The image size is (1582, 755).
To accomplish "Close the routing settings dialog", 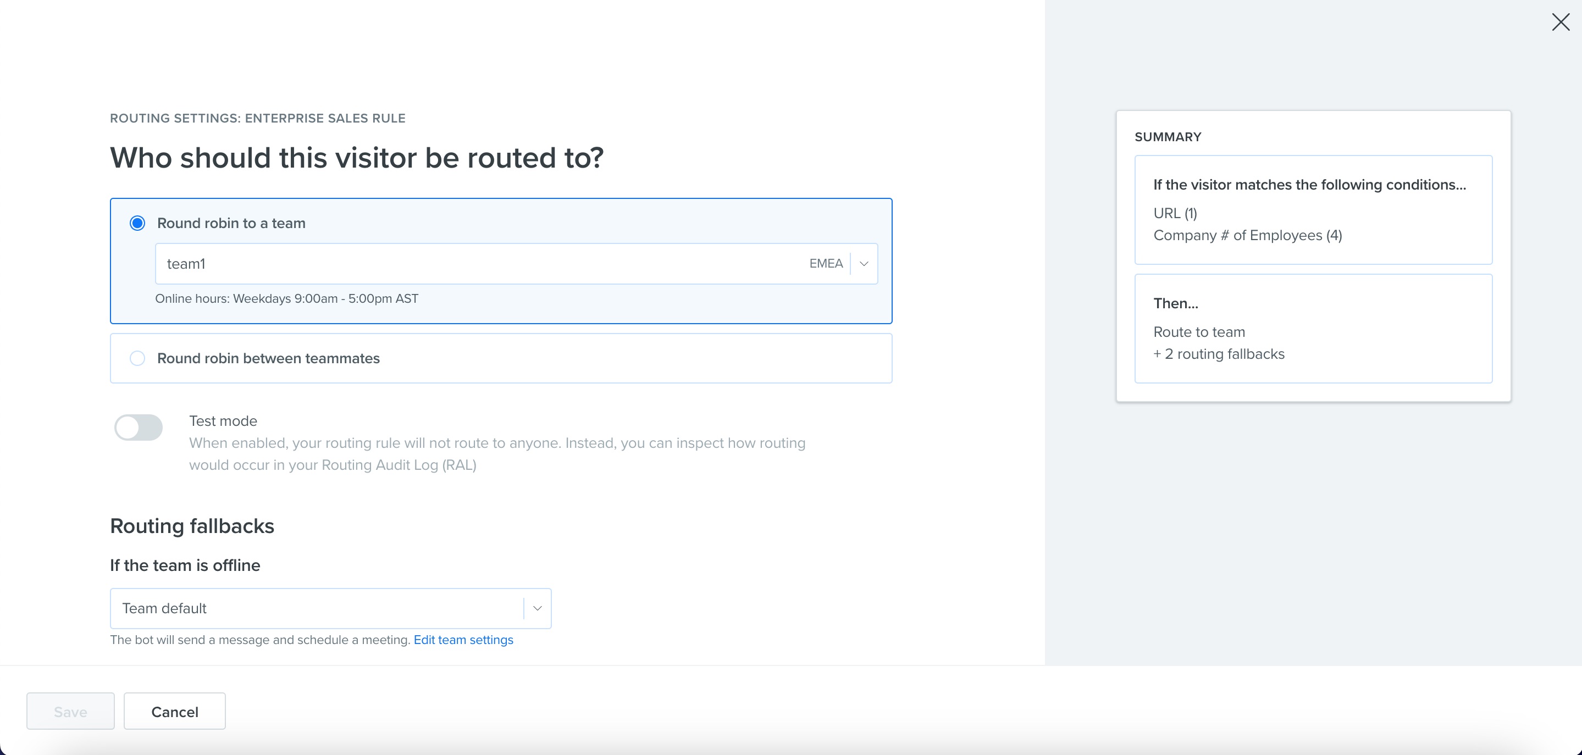I will pyautogui.click(x=1561, y=22).
